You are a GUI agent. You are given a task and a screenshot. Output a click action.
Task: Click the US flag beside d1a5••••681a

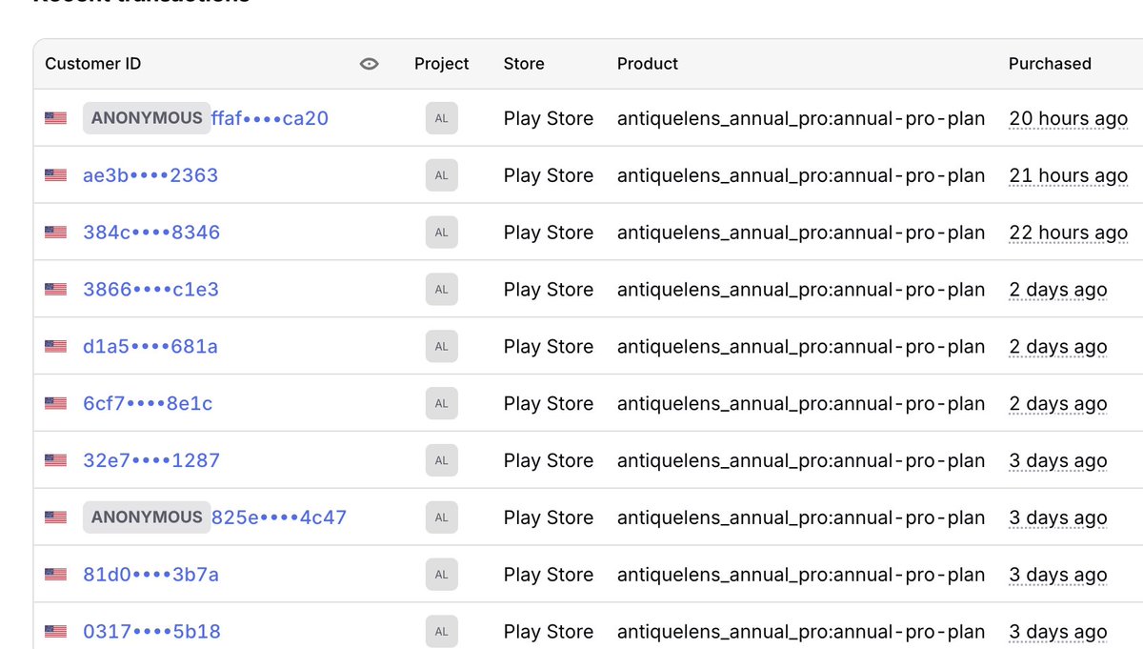click(54, 346)
